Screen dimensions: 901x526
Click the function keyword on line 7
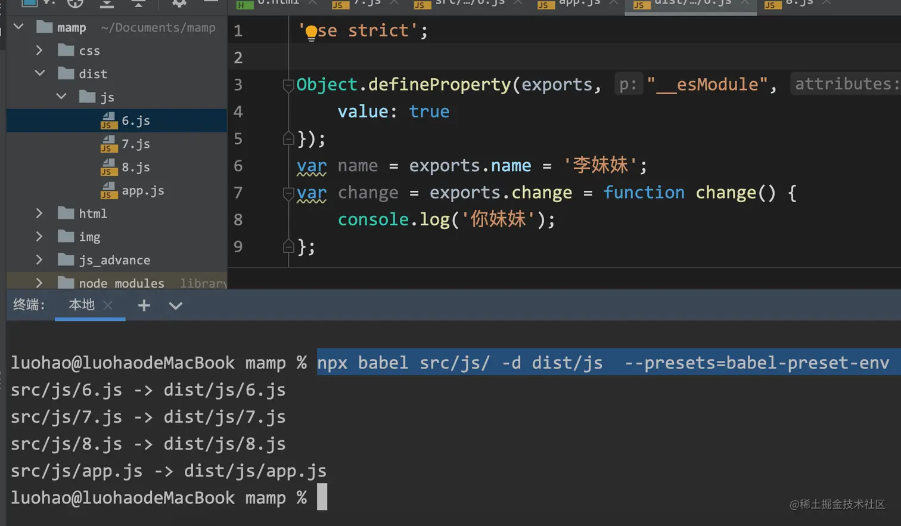click(644, 193)
